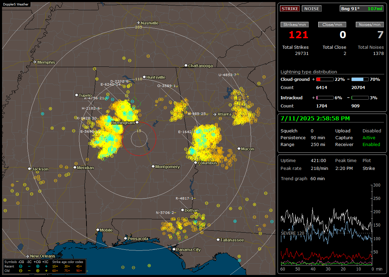Click the blue negative Cloud-ground percentage bar
The width and height of the screenshot is (389, 277).
coord(360,79)
